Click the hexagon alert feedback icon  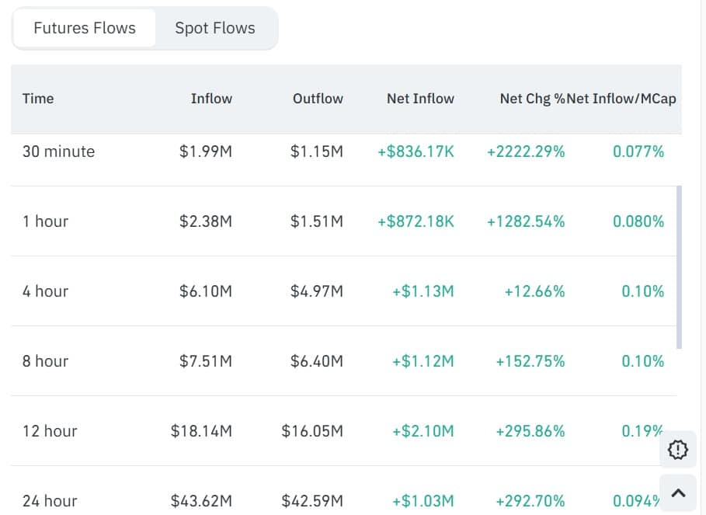click(677, 449)
